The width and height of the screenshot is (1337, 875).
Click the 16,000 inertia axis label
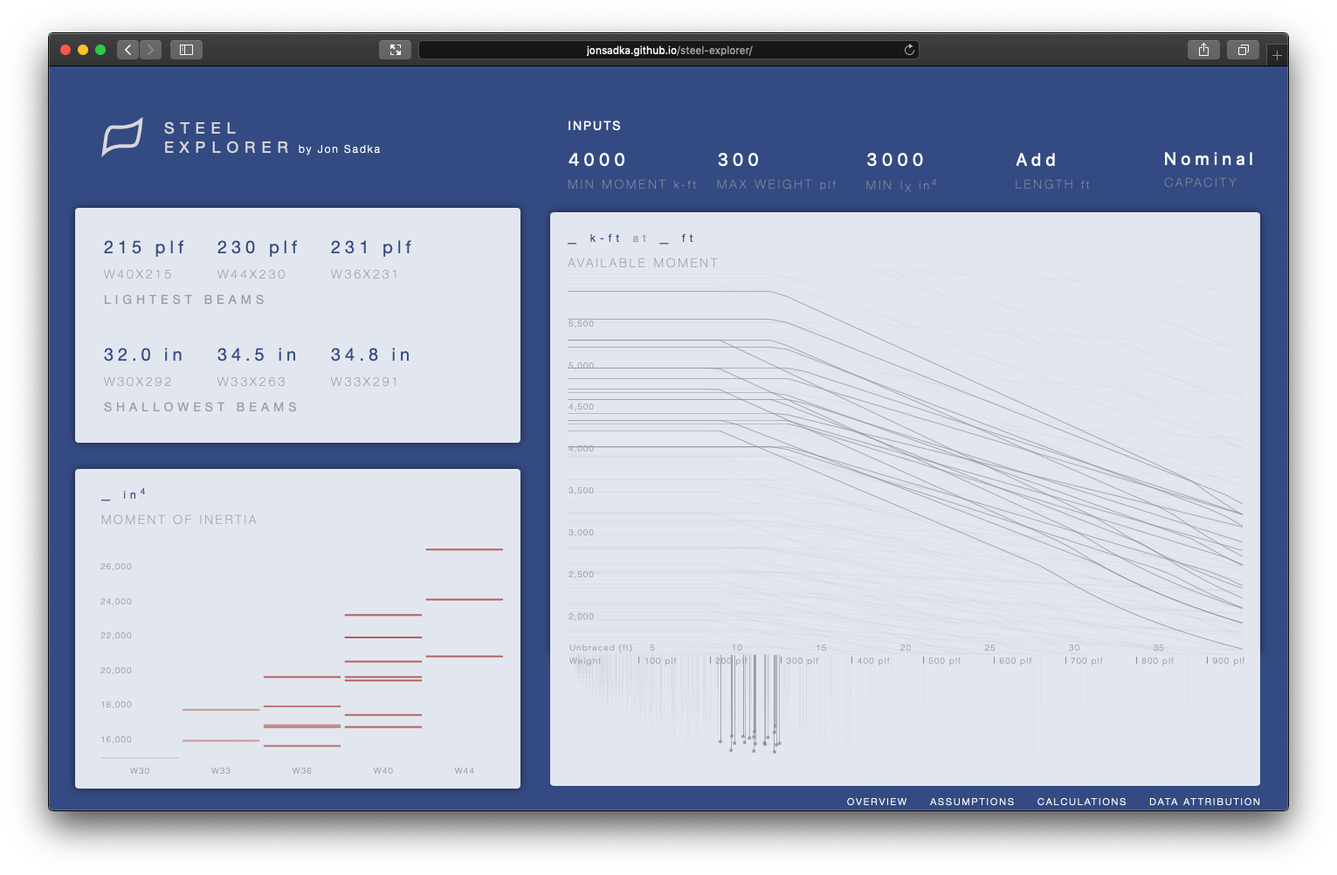pos(116,740)
